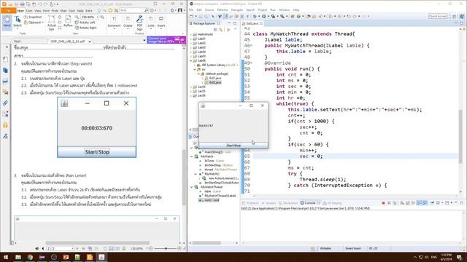
Task: Click the Find search field in Foxit
Action: pos(132,10)
